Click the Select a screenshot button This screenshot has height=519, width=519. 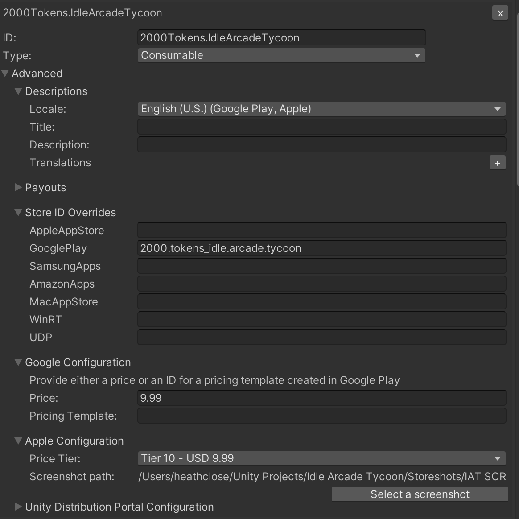click(419, 494)
